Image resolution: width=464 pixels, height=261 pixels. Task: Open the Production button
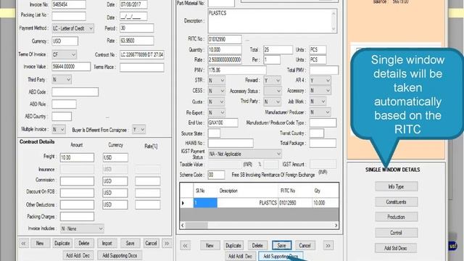click(x=397, y=217)
